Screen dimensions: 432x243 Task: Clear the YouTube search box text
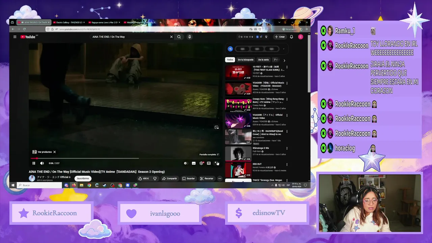point(171,37)
